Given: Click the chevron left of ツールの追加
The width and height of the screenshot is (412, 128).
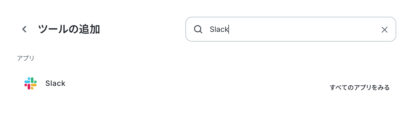Looking at the screenshot, I should click(x=24, y=29).
